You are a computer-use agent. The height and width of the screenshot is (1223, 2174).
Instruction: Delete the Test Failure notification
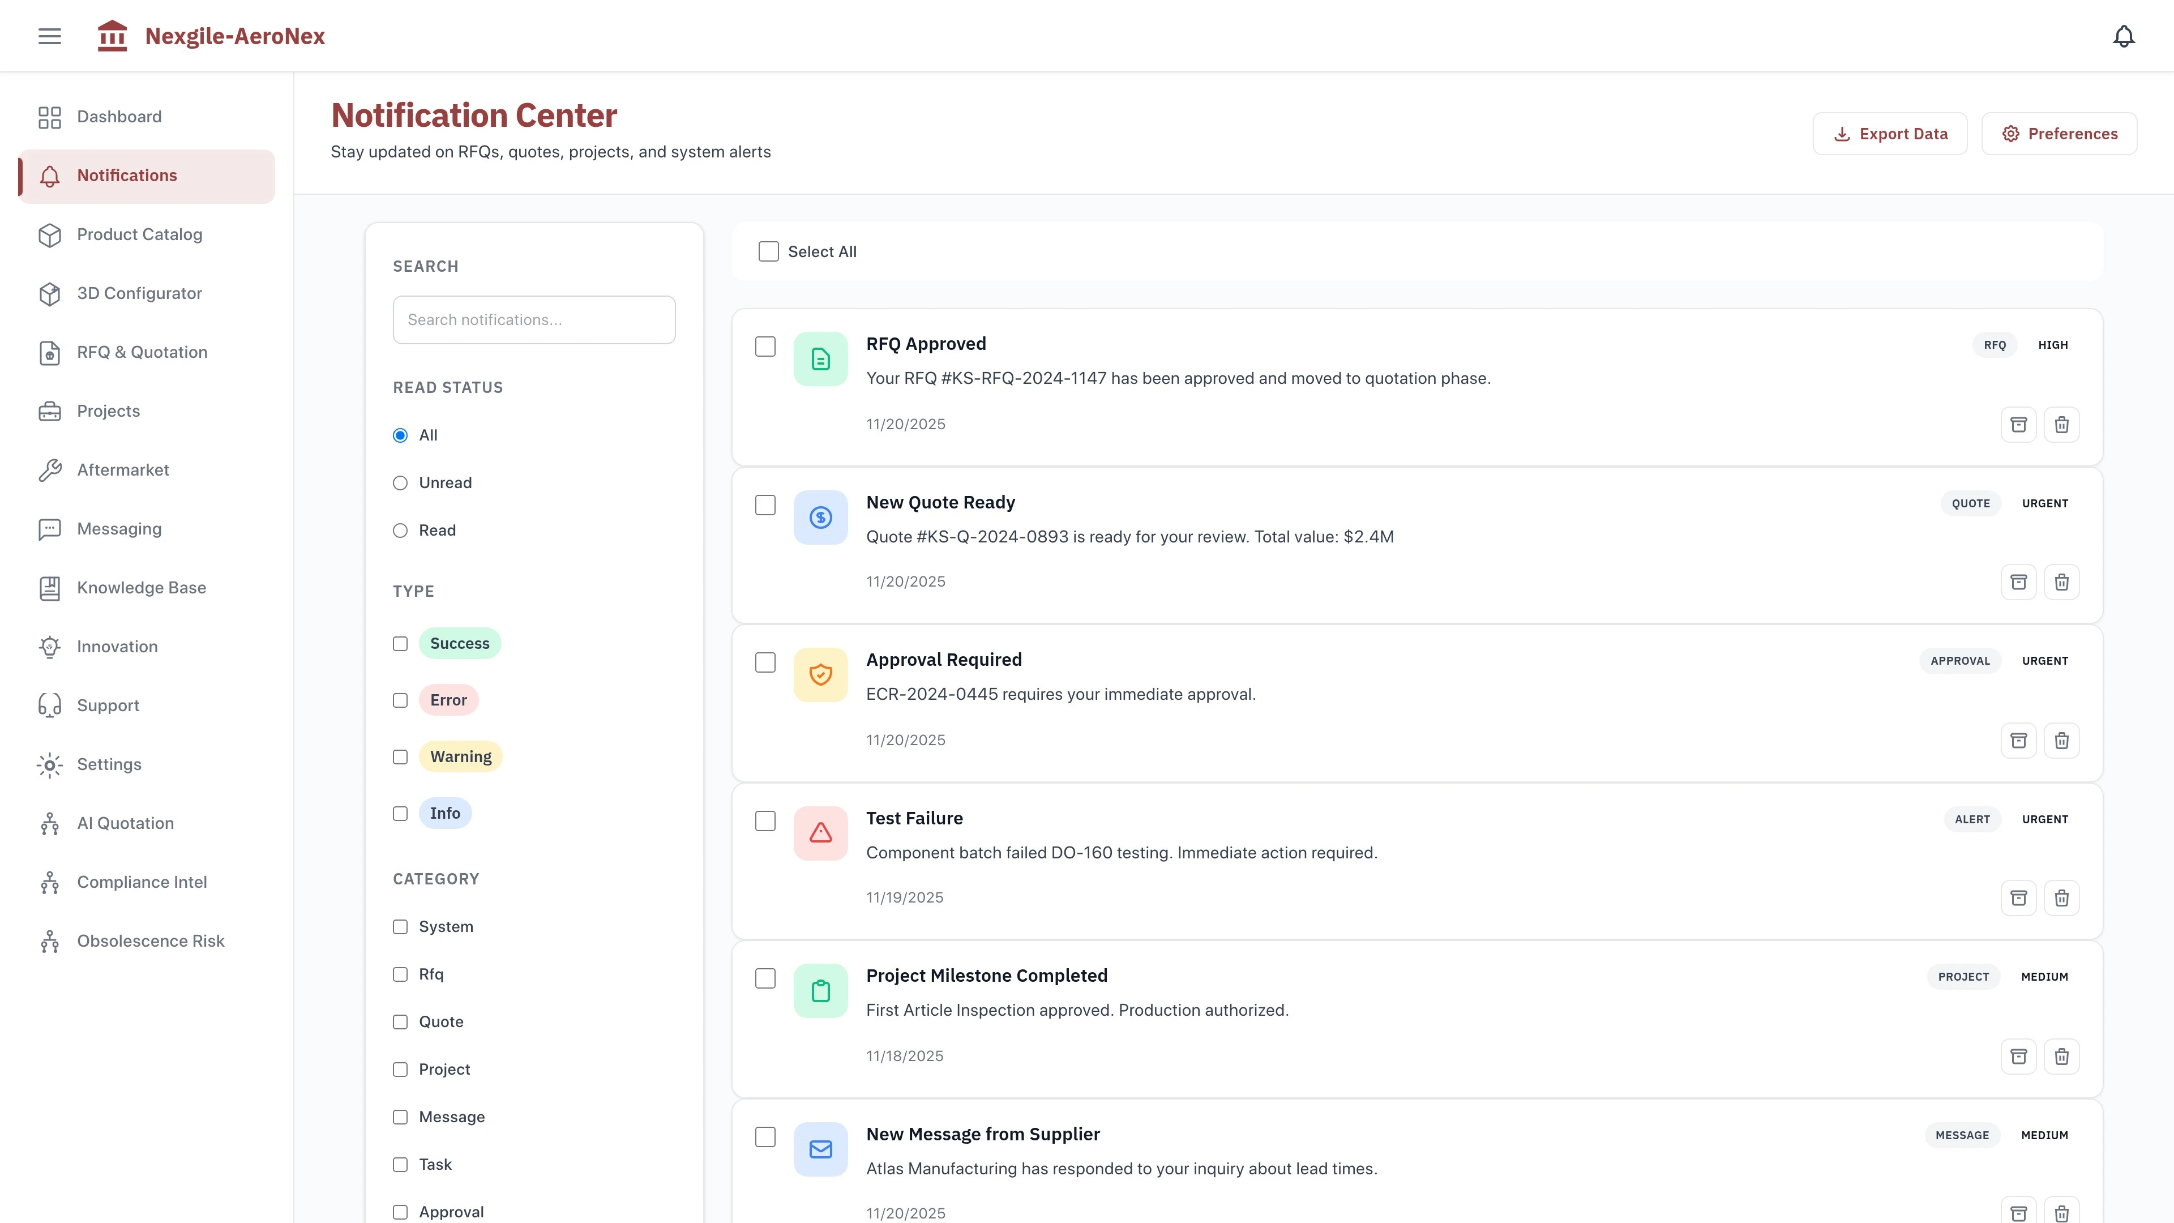[2062, 897]
